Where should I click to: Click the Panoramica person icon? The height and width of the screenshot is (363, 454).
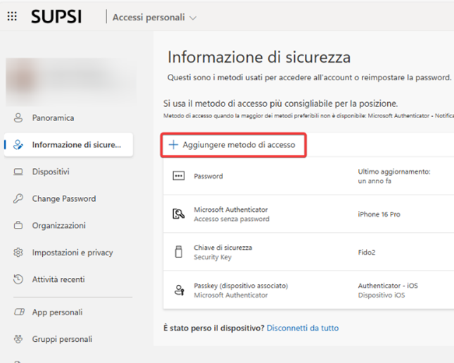[18, 118]
